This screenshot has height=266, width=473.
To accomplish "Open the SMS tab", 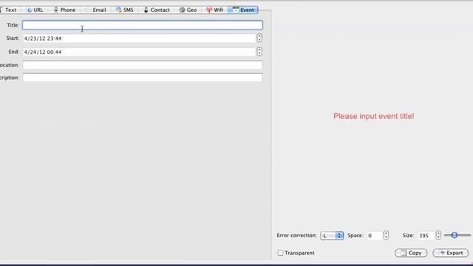I will point(125,10).
